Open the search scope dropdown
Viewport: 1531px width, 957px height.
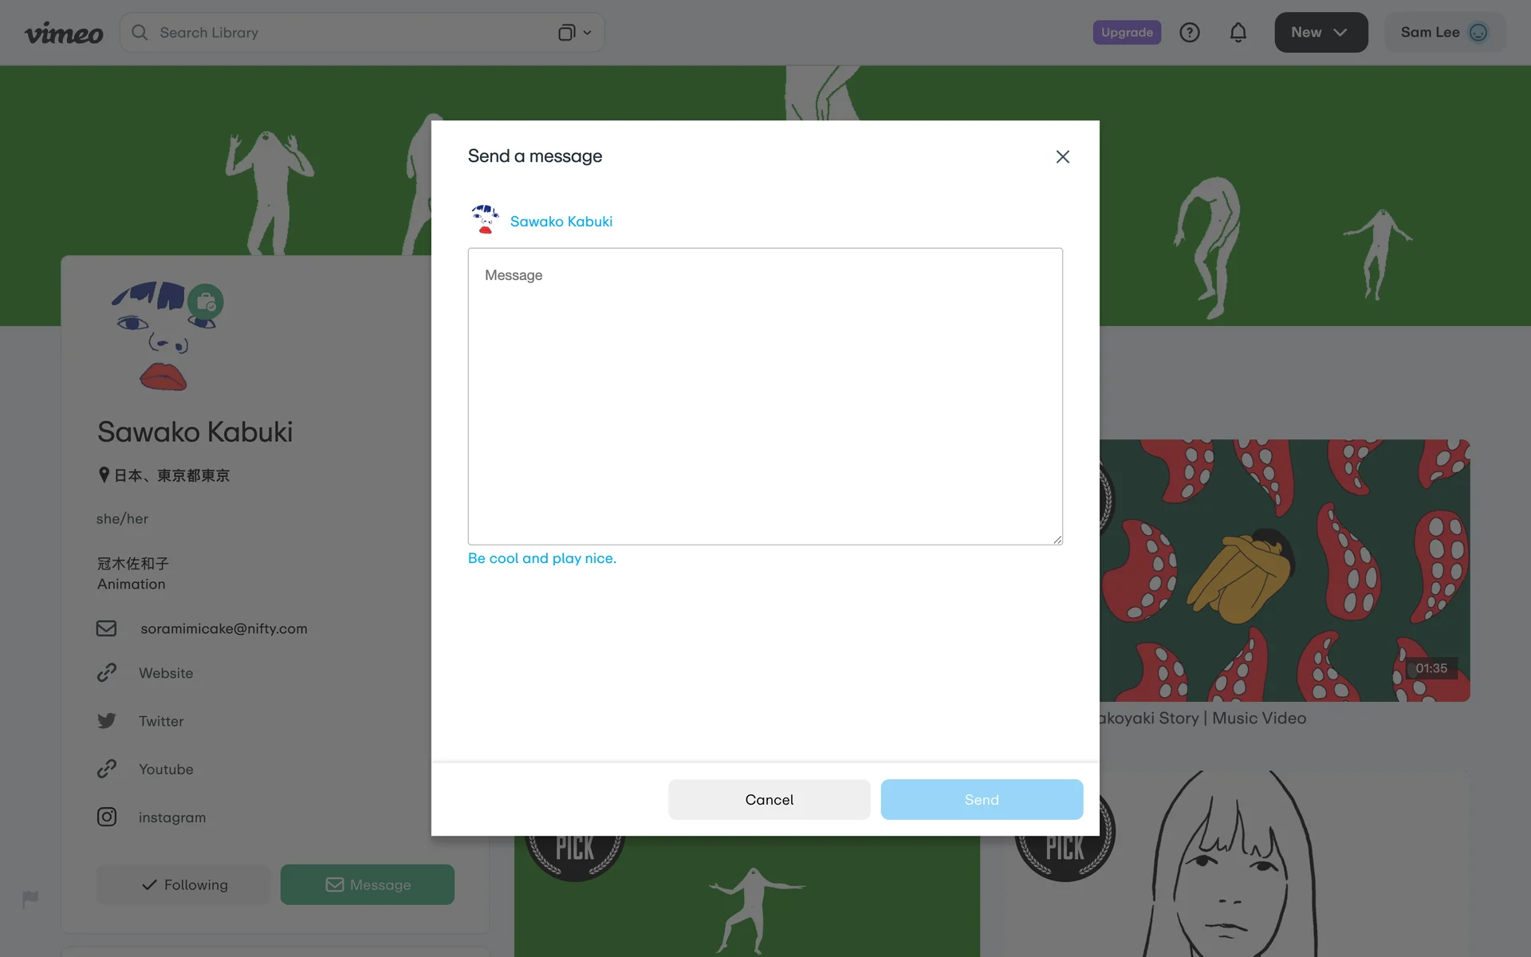(x=575, y=33)
